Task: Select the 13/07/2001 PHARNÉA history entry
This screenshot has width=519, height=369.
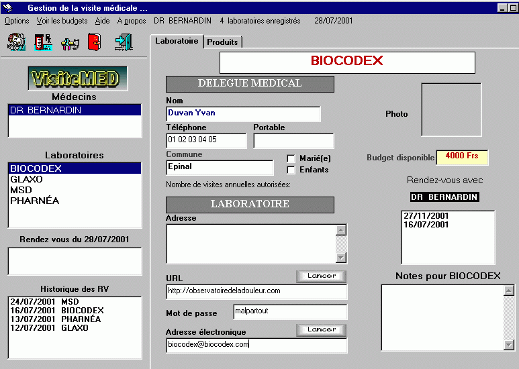Action: [x=75, y=319]
